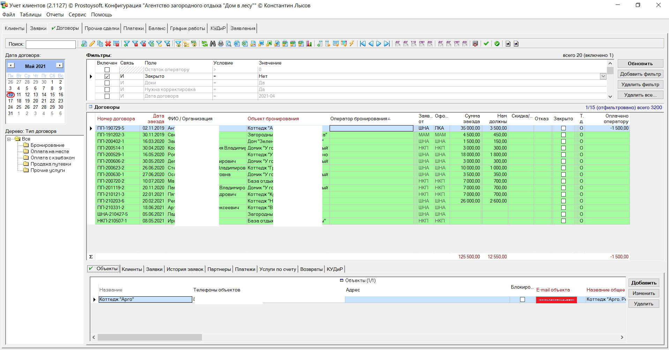Click the add new record icon
669x350 pixels.
[84, 44]
